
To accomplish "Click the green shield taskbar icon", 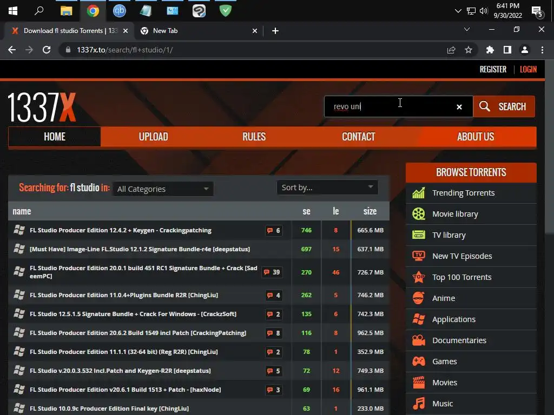I will click(225, 11).
